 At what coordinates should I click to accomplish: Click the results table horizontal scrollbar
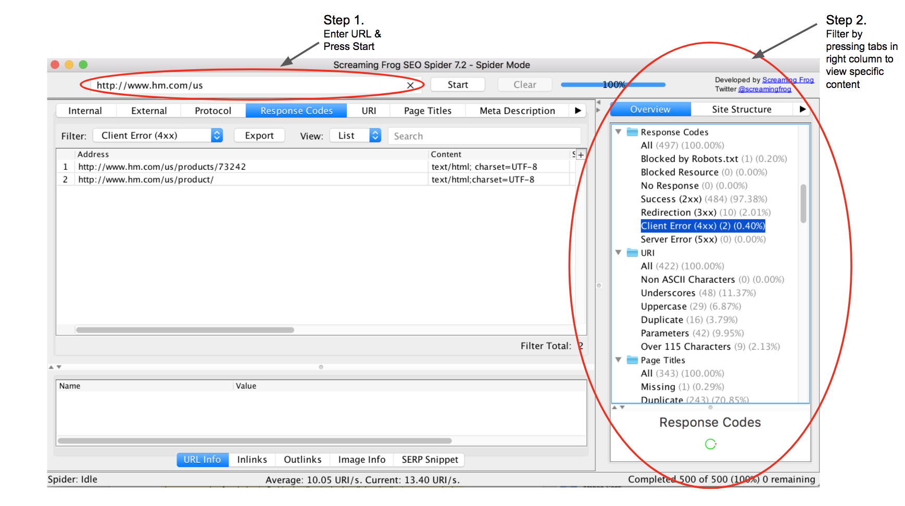click(185, 330)
